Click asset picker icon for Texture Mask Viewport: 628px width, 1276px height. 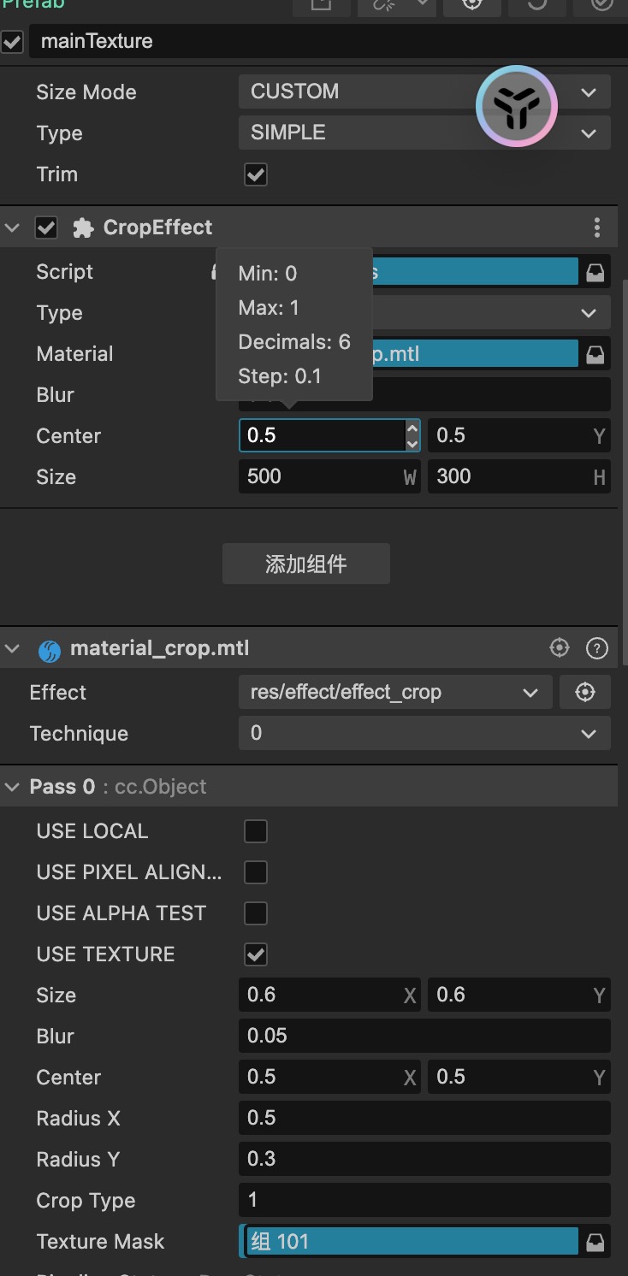[x=595, y=1241]
